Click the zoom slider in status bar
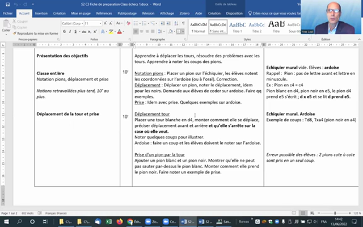Image resolution: width=363 pixels, height=227 pixels. point(335,213)
